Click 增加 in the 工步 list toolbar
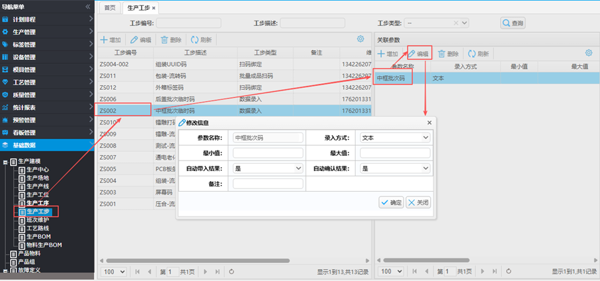Viewport: 600px width, 281px height. tap(111, 39)
